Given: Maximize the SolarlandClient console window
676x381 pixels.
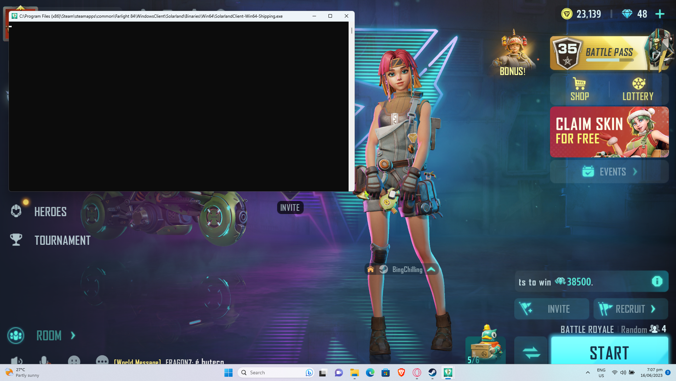Looking at the screenshot, I should click(330, 16).
